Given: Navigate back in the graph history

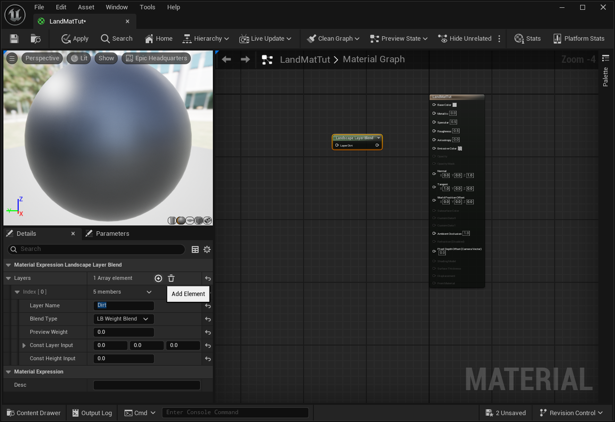Looking at the screenshot, I should [x=226, y=59].
